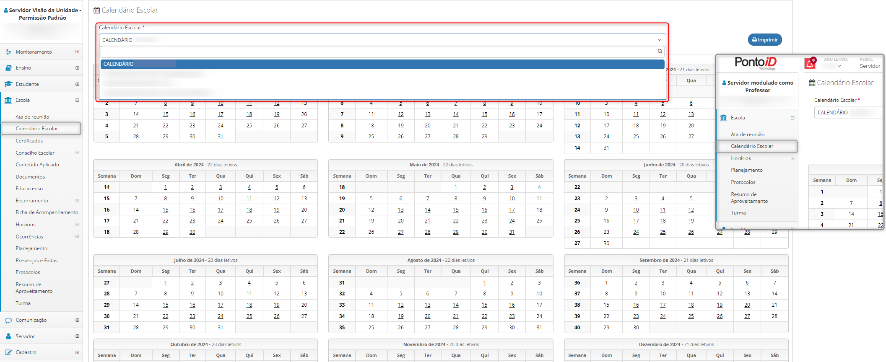Expand Horários in the PontoiD panel
This screenshot has width=886, height=362.
(792, 158)
